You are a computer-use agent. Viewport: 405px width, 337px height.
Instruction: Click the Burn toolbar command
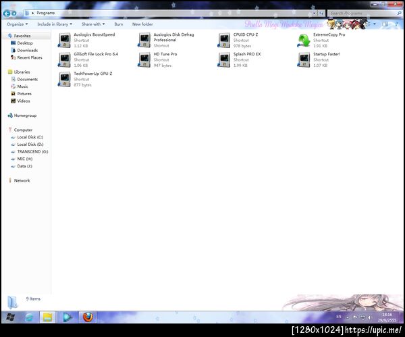click(119, 24)
